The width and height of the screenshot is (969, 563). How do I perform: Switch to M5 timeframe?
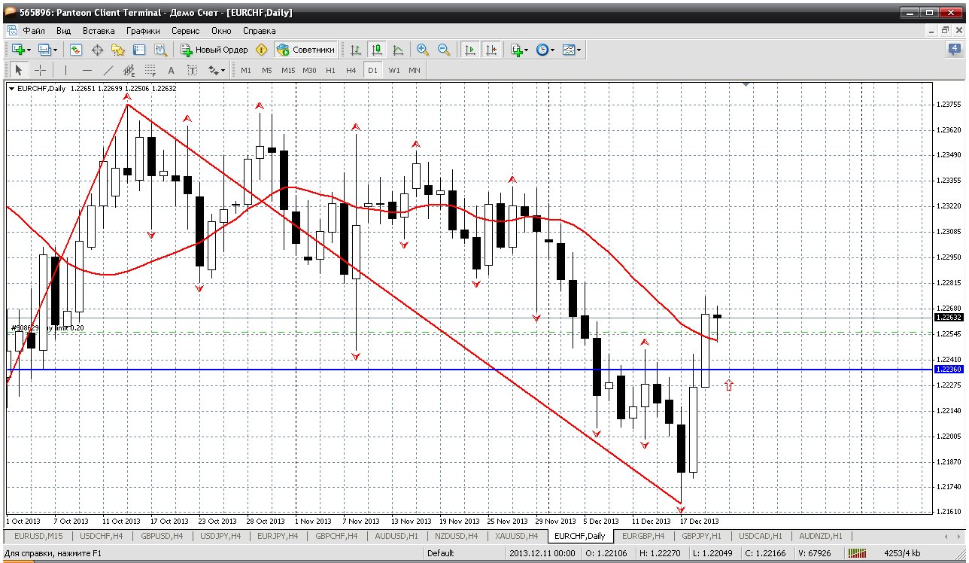(267, 70)
